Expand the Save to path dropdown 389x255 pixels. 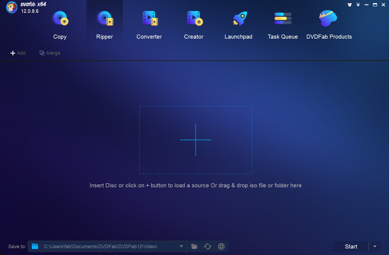pos(181,246)
